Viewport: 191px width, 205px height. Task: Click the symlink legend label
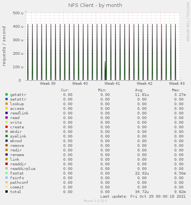click(18, 136)
